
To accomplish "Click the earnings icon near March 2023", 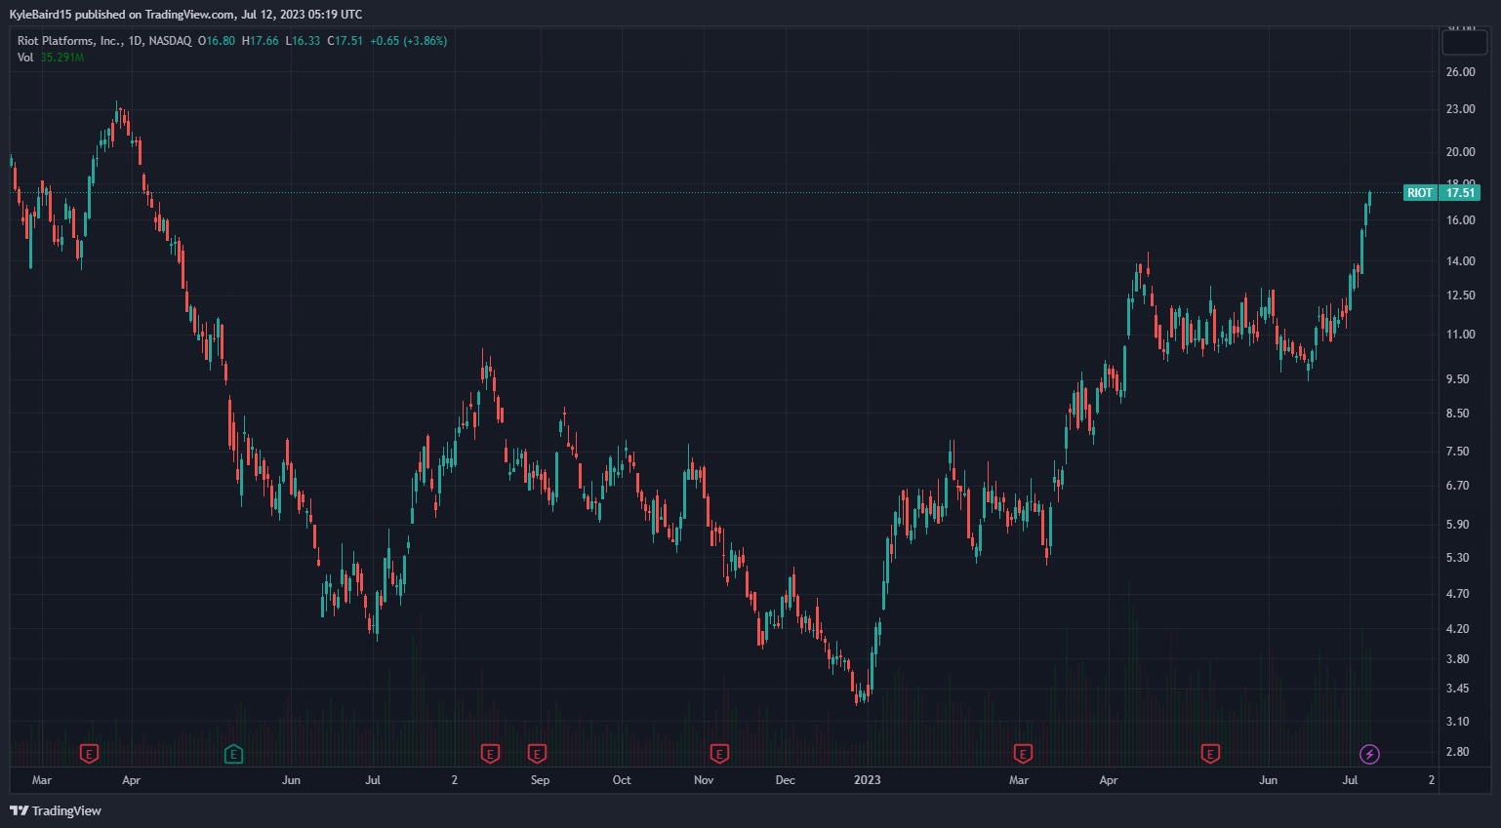I will click(1022, 754).
